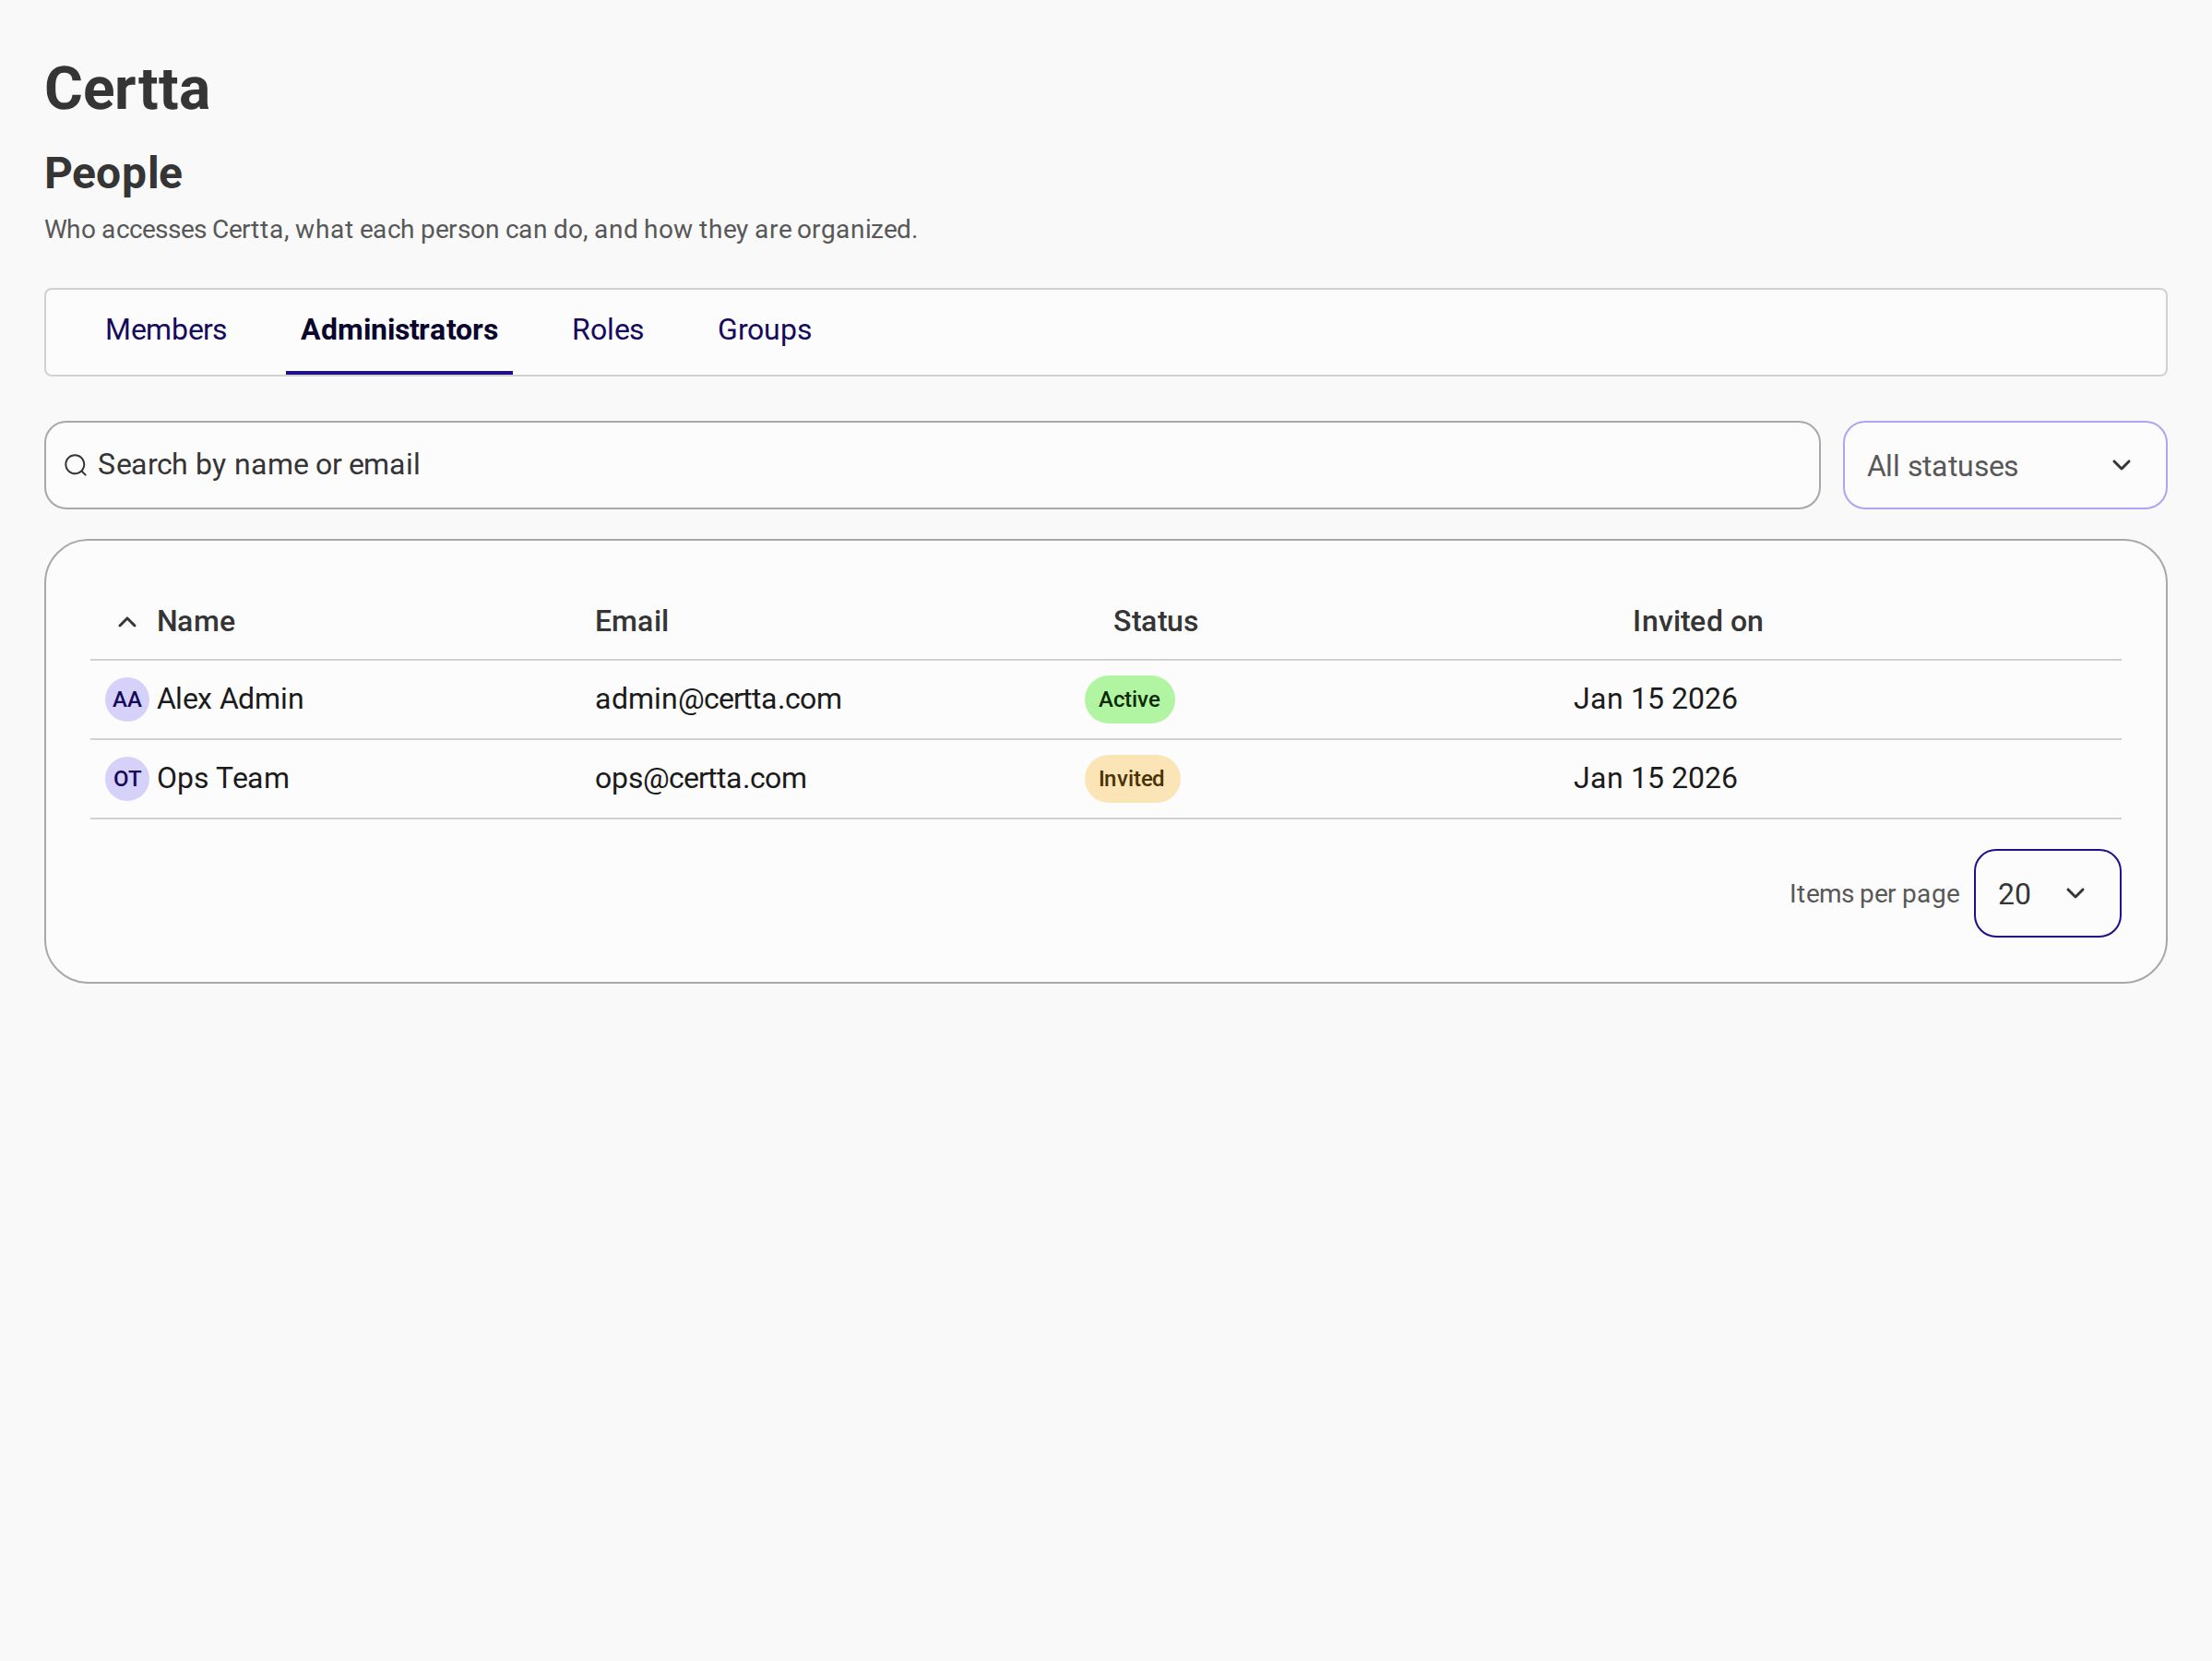Viewport: 2212px width, 1661px height.
Task: Click the search by name or email field
Action: pyautogui.click(x=932, y=465)
